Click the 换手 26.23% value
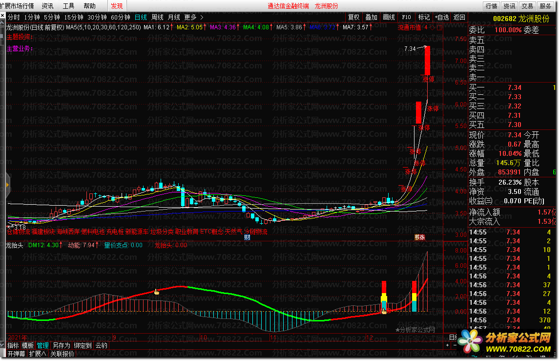 coord(510,182)
